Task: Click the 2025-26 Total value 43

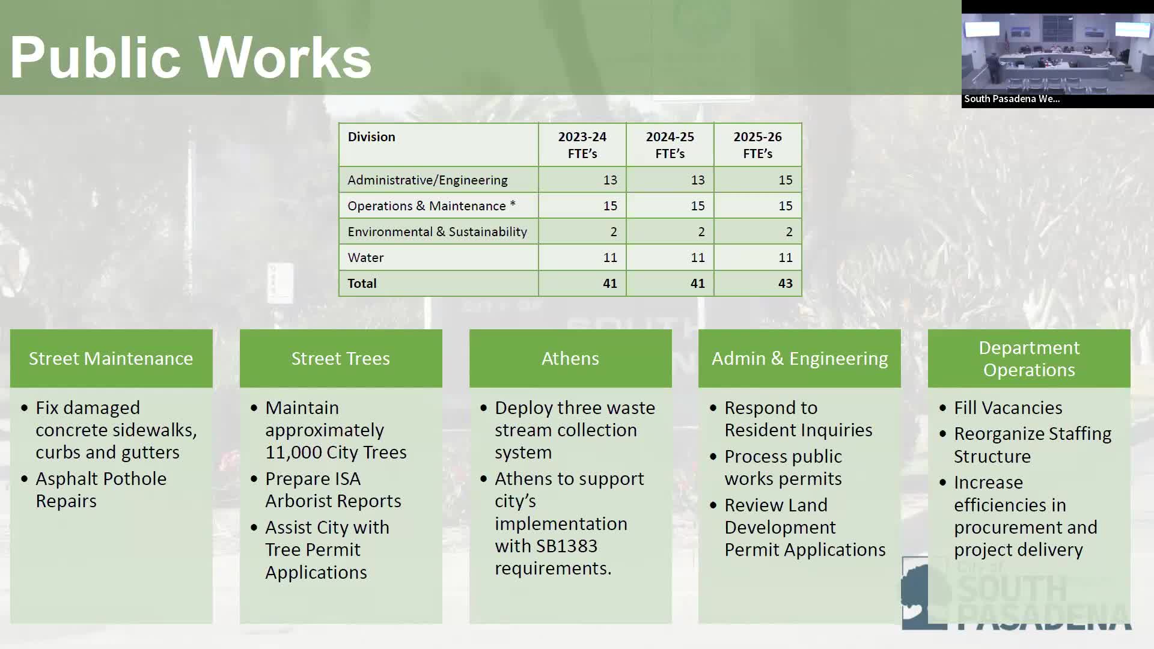Action: click(785, 283)
